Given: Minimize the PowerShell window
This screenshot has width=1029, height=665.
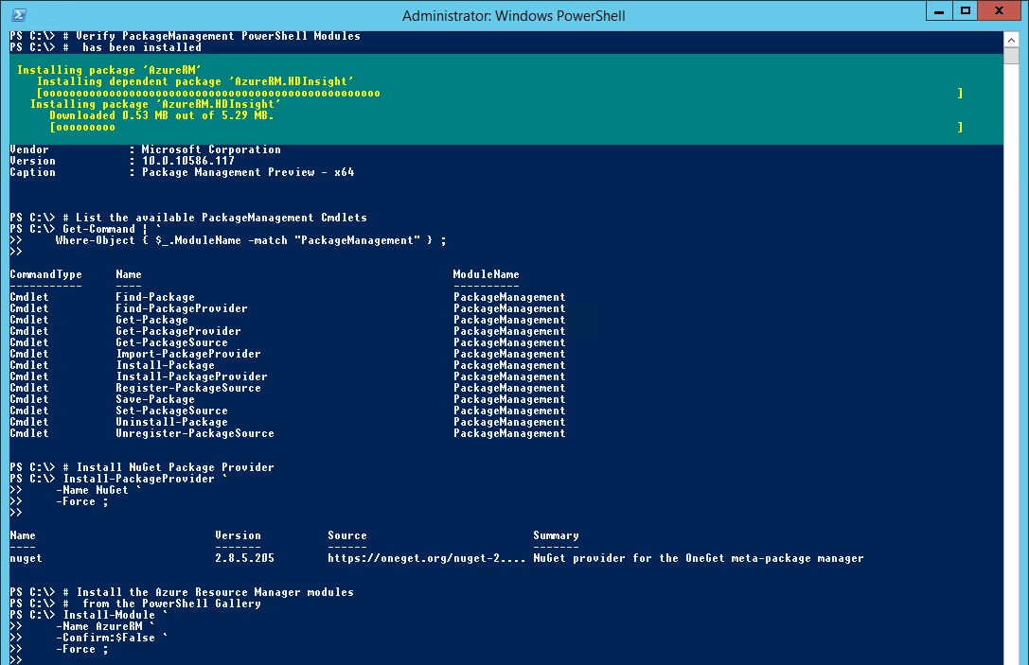Looking at the screenshot, I should coord(939,11).
